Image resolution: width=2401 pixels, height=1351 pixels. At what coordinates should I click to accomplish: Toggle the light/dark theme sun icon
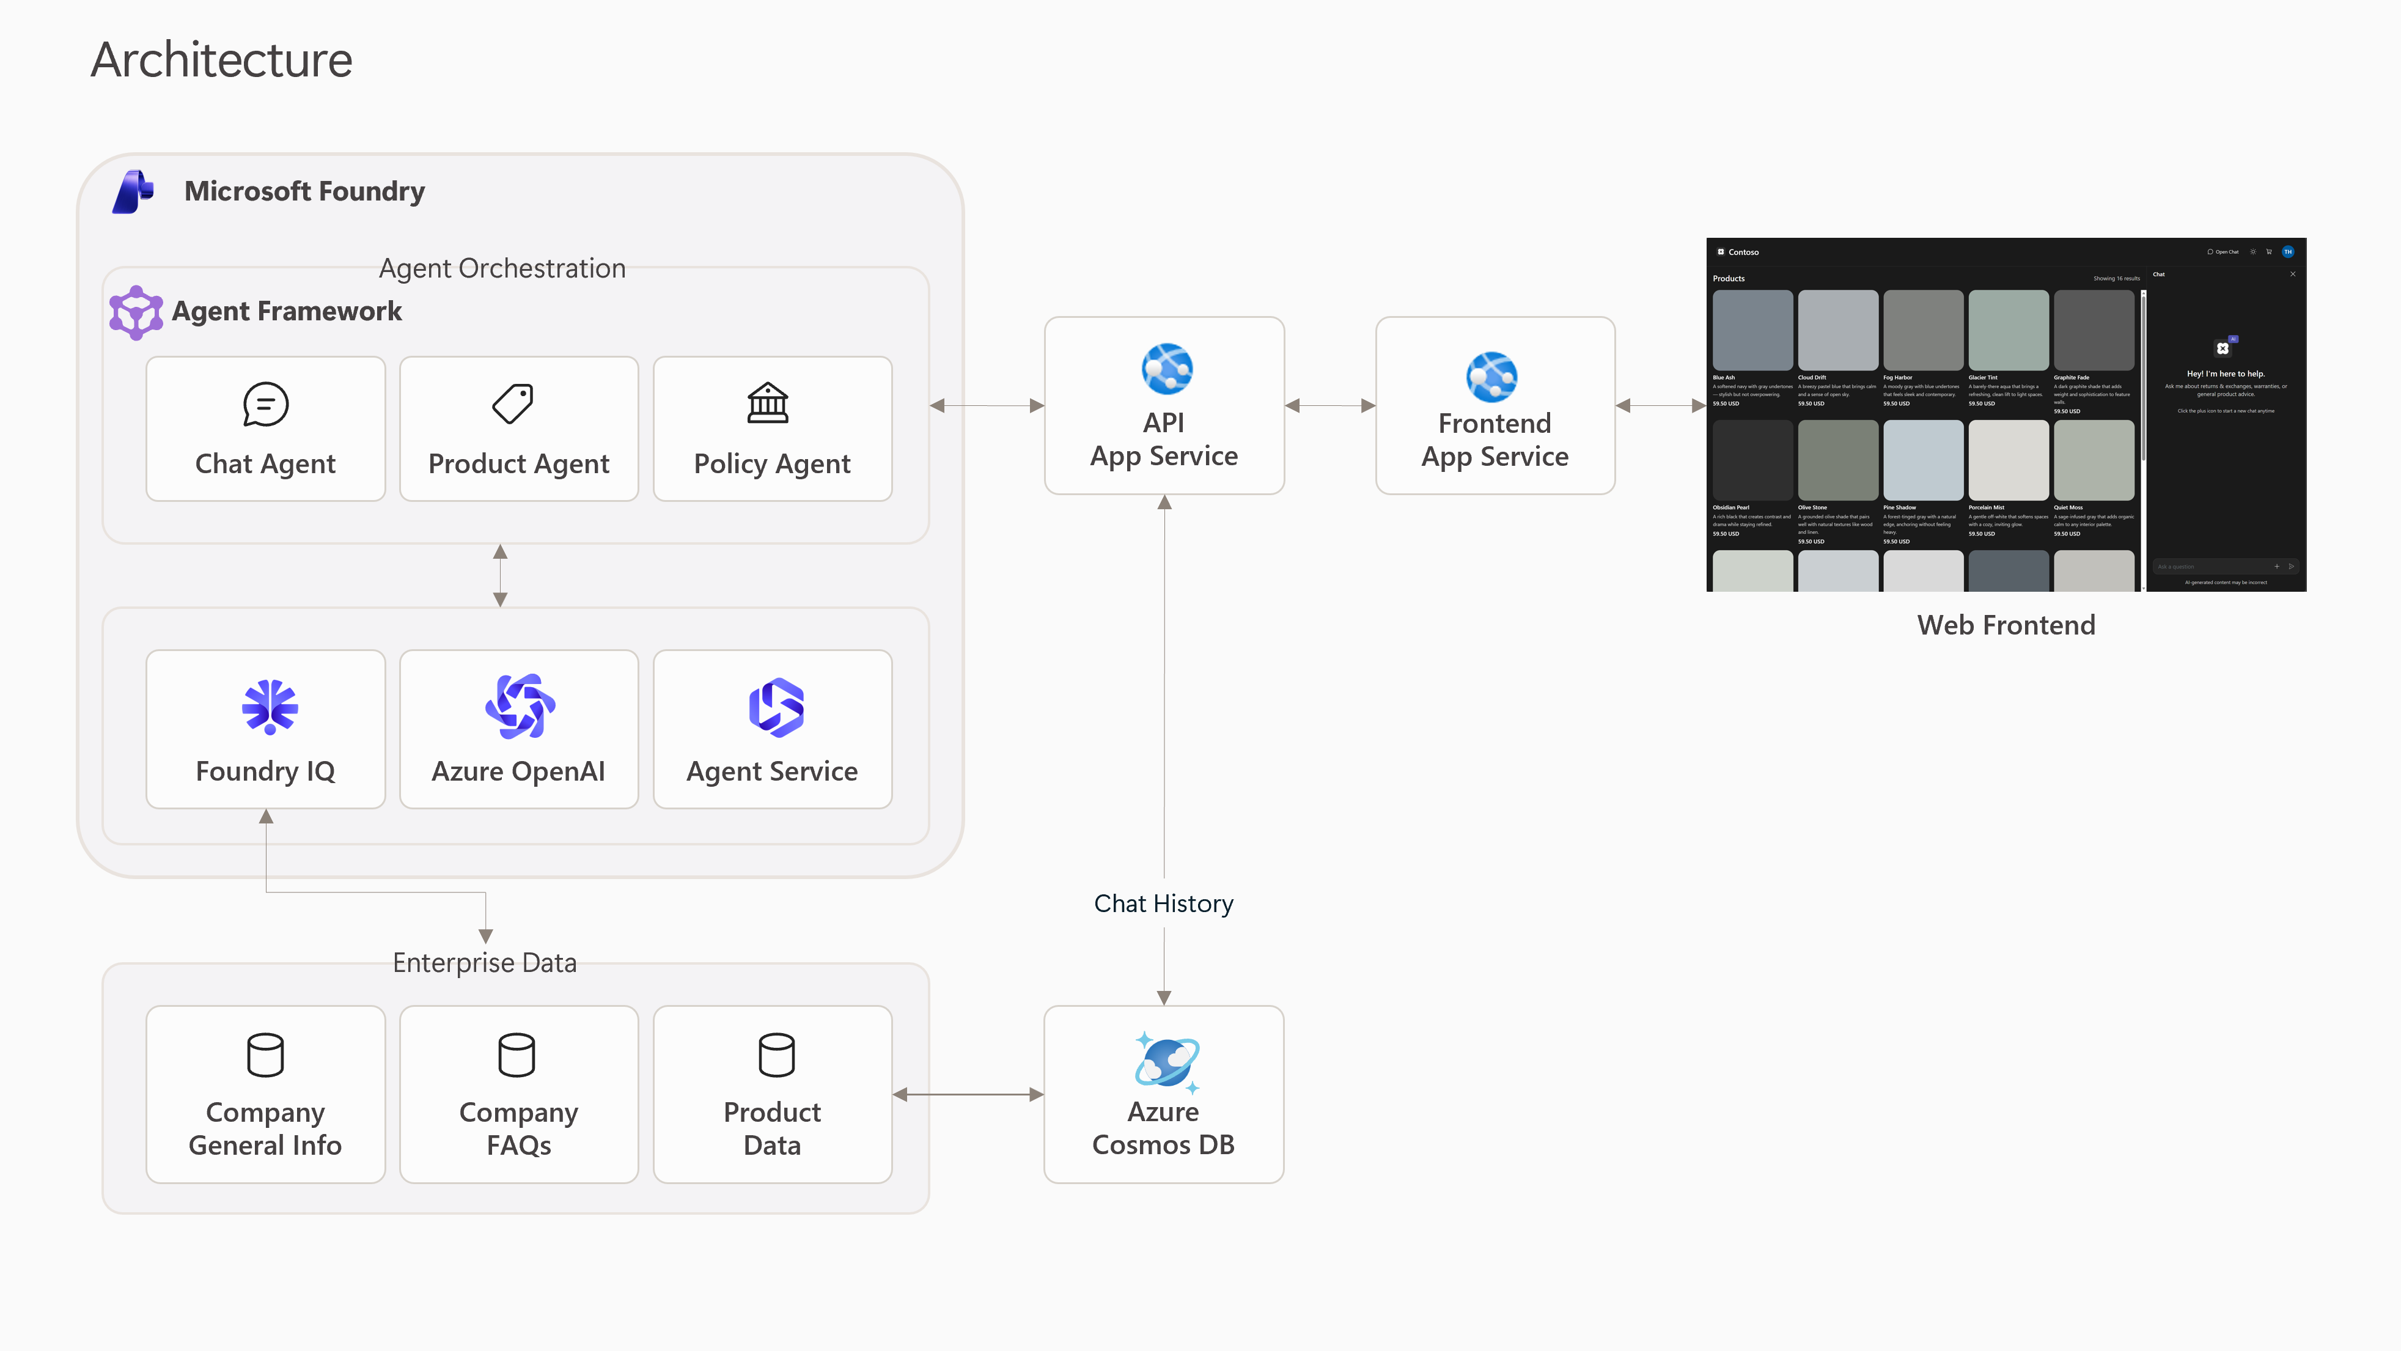2254,252
